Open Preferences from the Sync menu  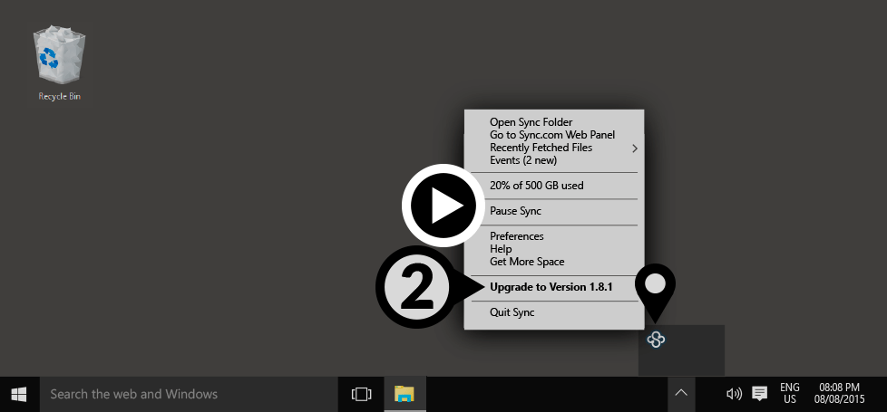pos(516,236)
